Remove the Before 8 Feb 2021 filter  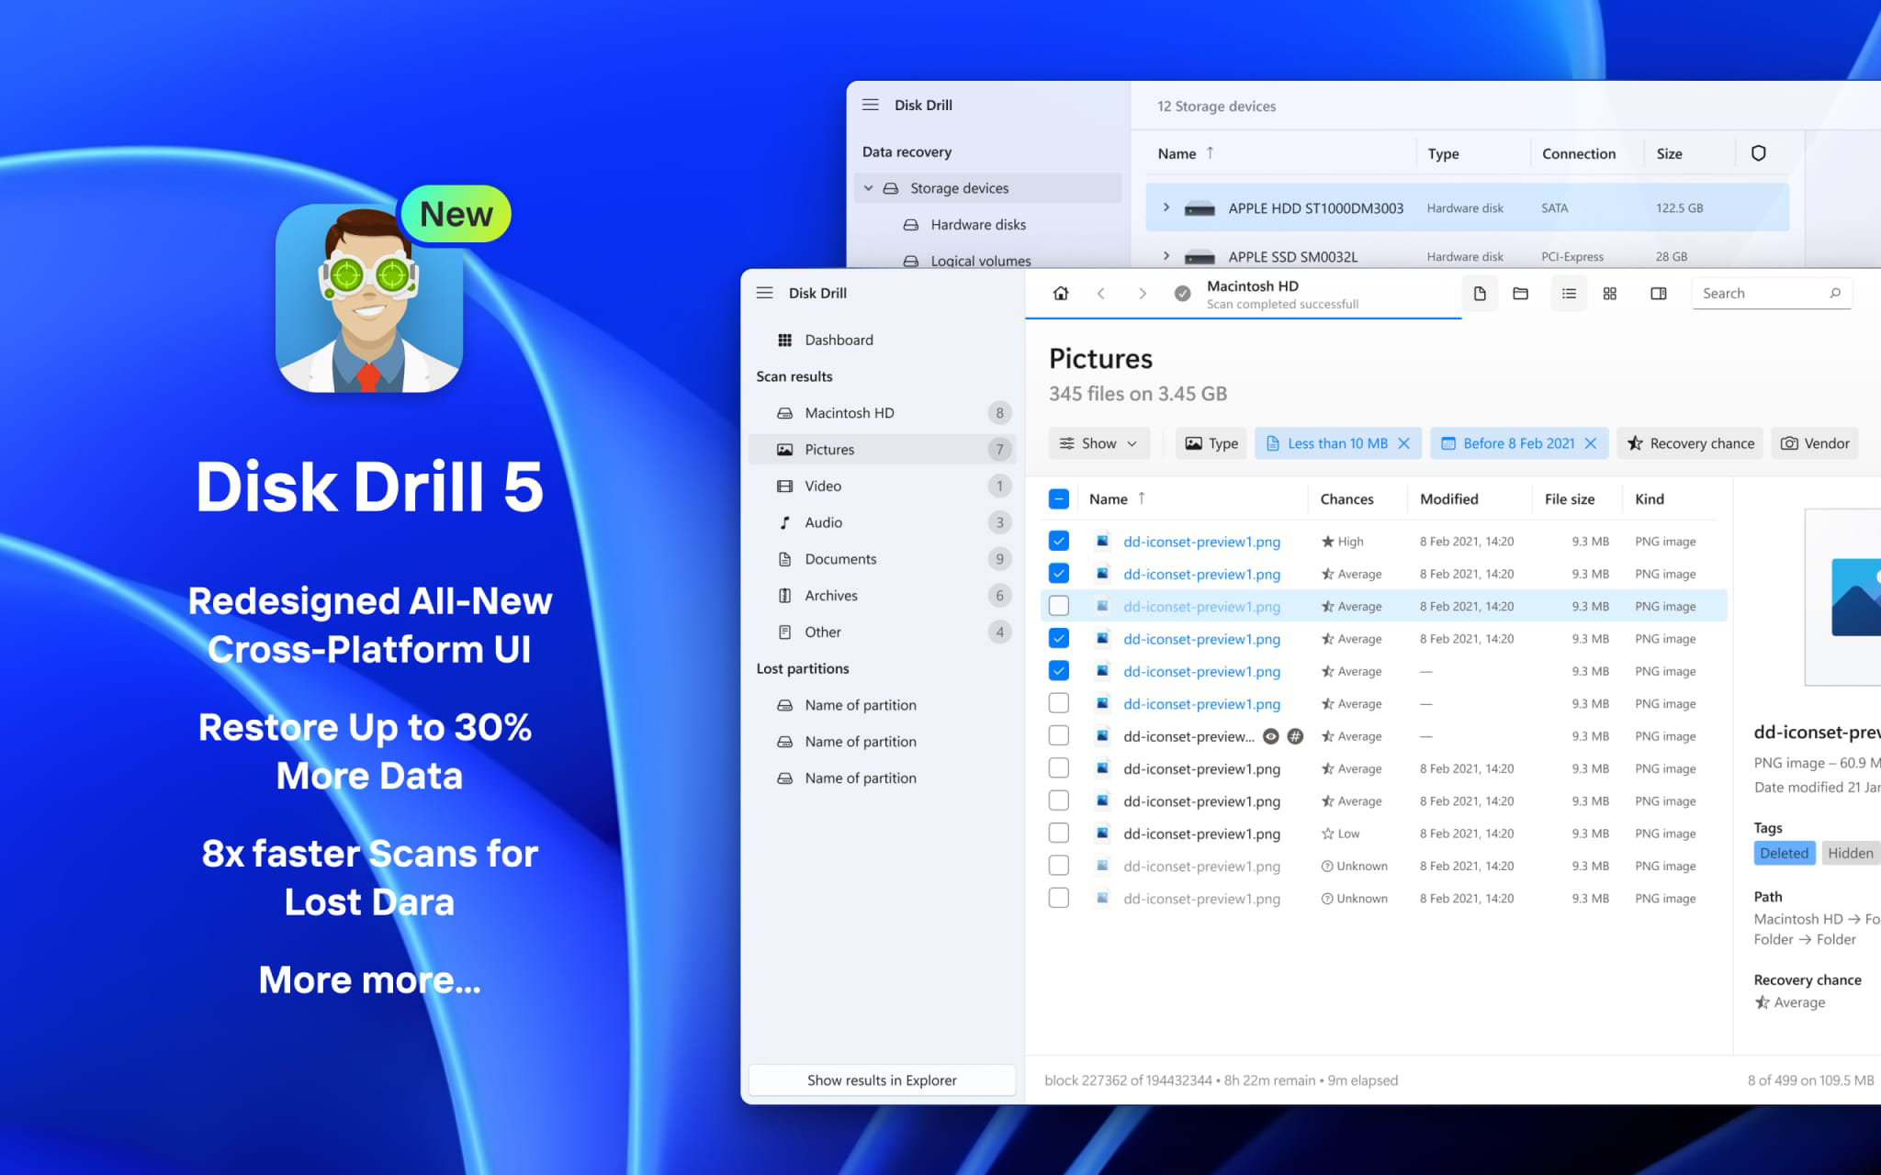click(1591, 443)
